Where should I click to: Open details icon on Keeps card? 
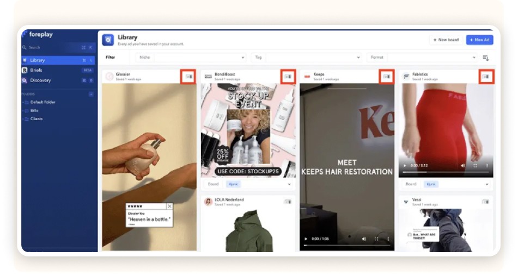point(387,77)
